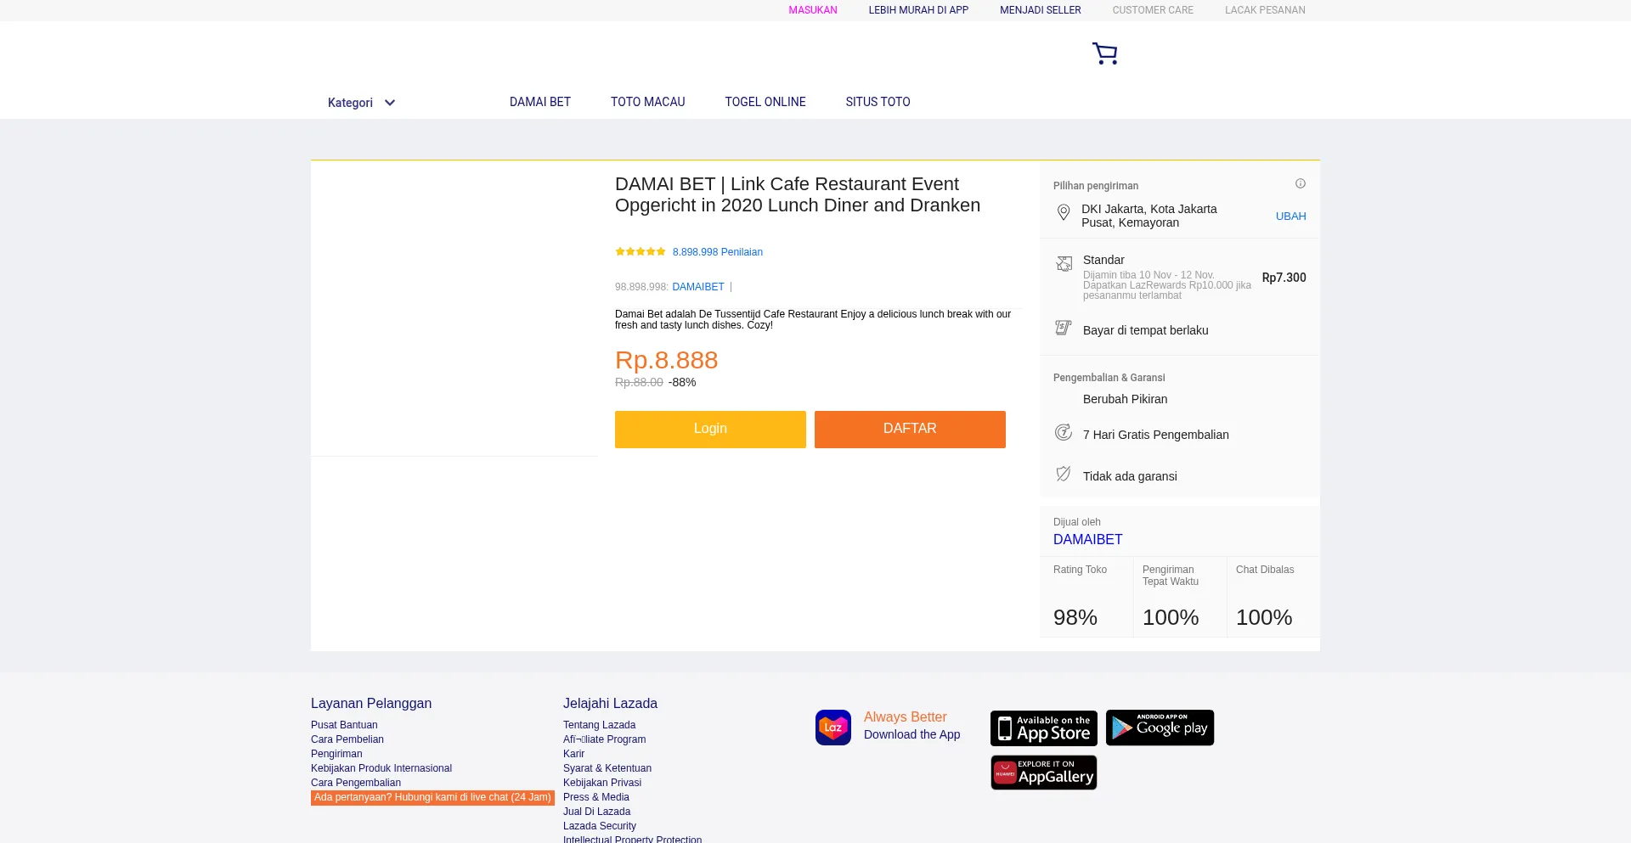Screen dimensions: 1631x843
Task: Open Kebijakan Privasi footer link
Action: click(602, 783)
